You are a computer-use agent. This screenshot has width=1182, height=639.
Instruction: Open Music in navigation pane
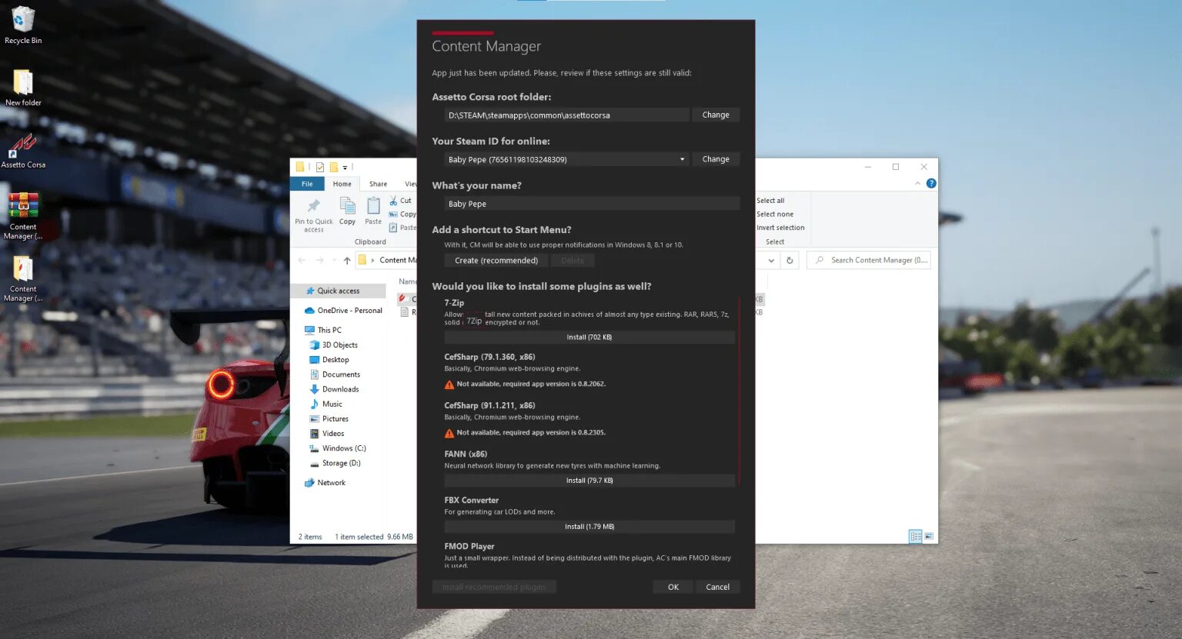click(x=326, y=404)
